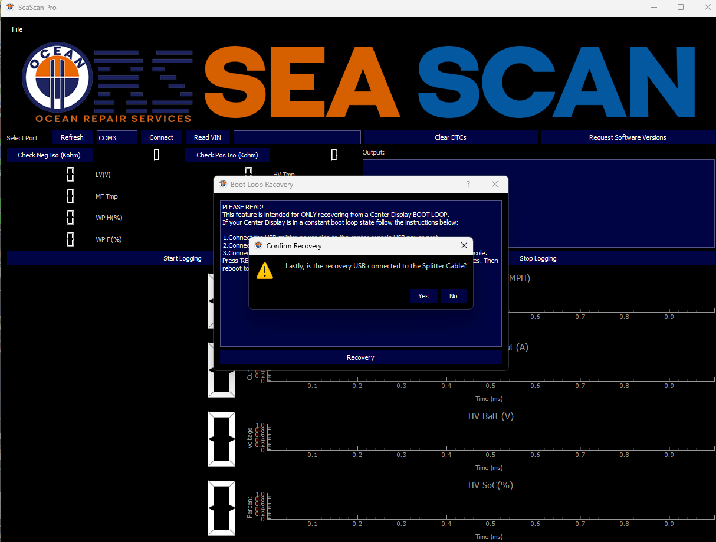Click the MF Tmp digital readout
Viewport: 716px width, 542px height.
(70, 196)
